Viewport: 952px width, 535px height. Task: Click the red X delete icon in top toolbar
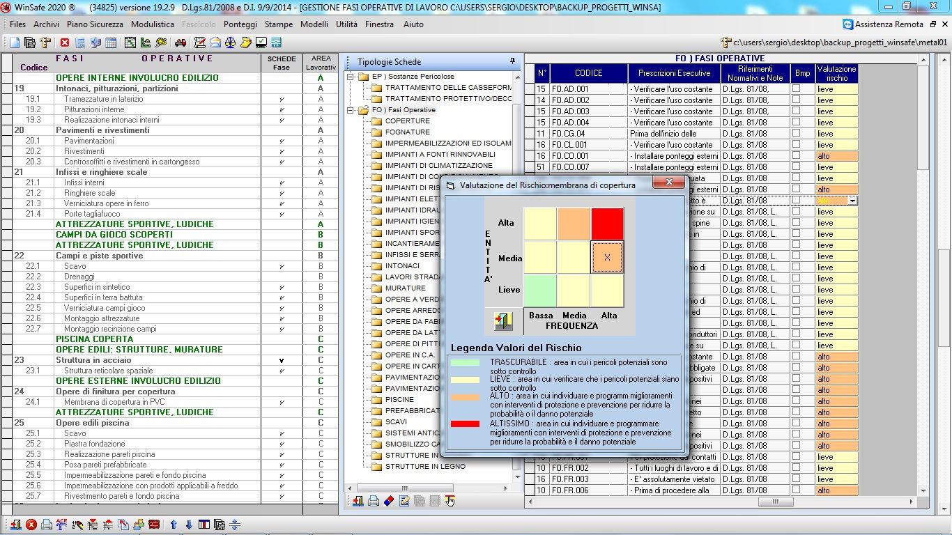pos(65,42)
